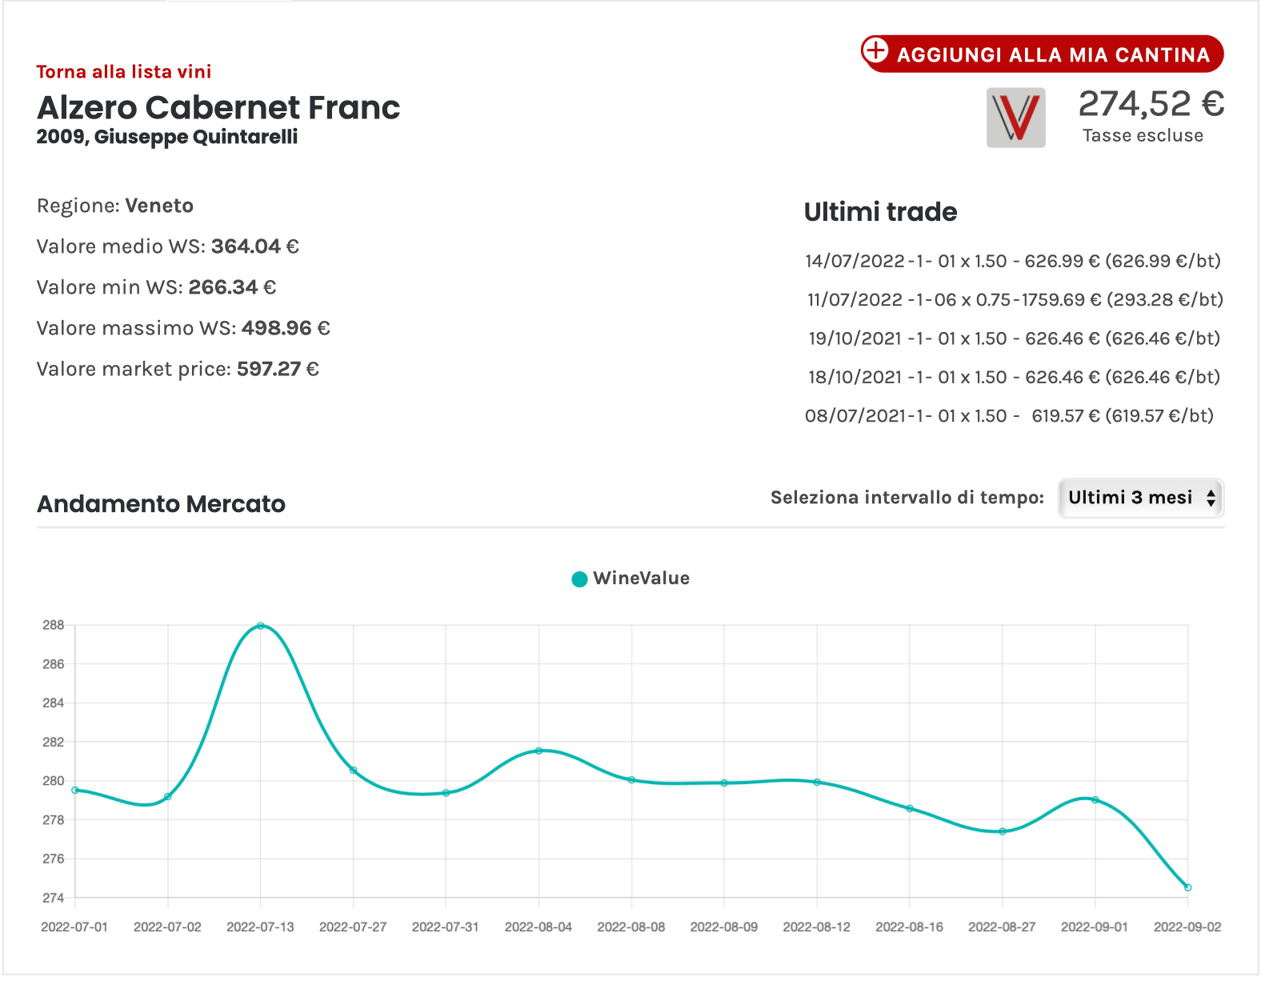Select chart point at 2022-08-16

click(x=910, y=808)
